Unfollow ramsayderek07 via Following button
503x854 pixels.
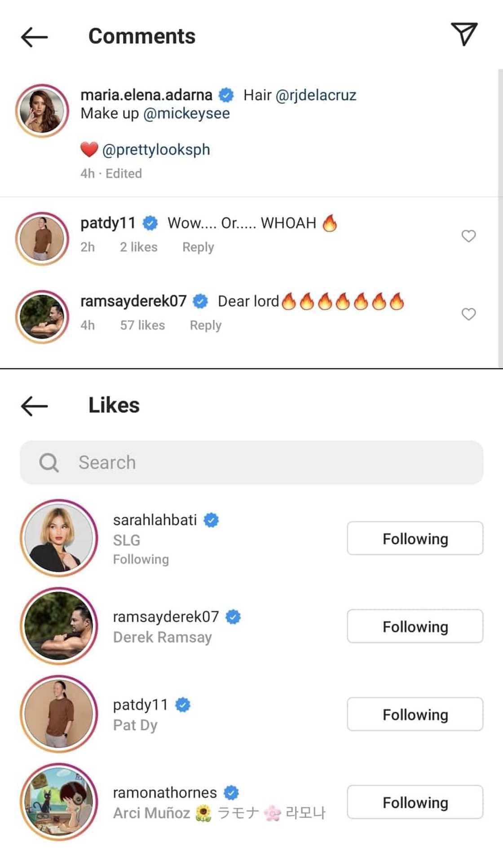(x=415, y=626)
